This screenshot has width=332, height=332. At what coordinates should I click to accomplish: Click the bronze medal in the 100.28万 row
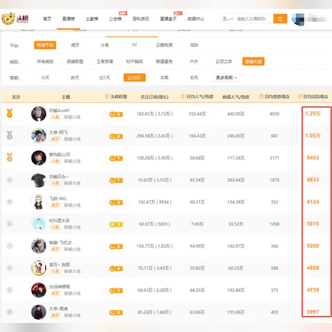point(10,157)
